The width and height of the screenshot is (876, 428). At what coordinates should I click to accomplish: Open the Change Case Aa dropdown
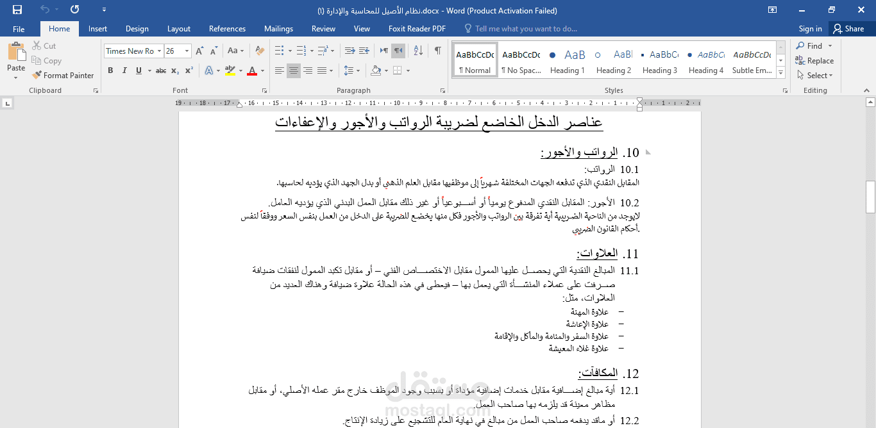[x=236, y=51]
